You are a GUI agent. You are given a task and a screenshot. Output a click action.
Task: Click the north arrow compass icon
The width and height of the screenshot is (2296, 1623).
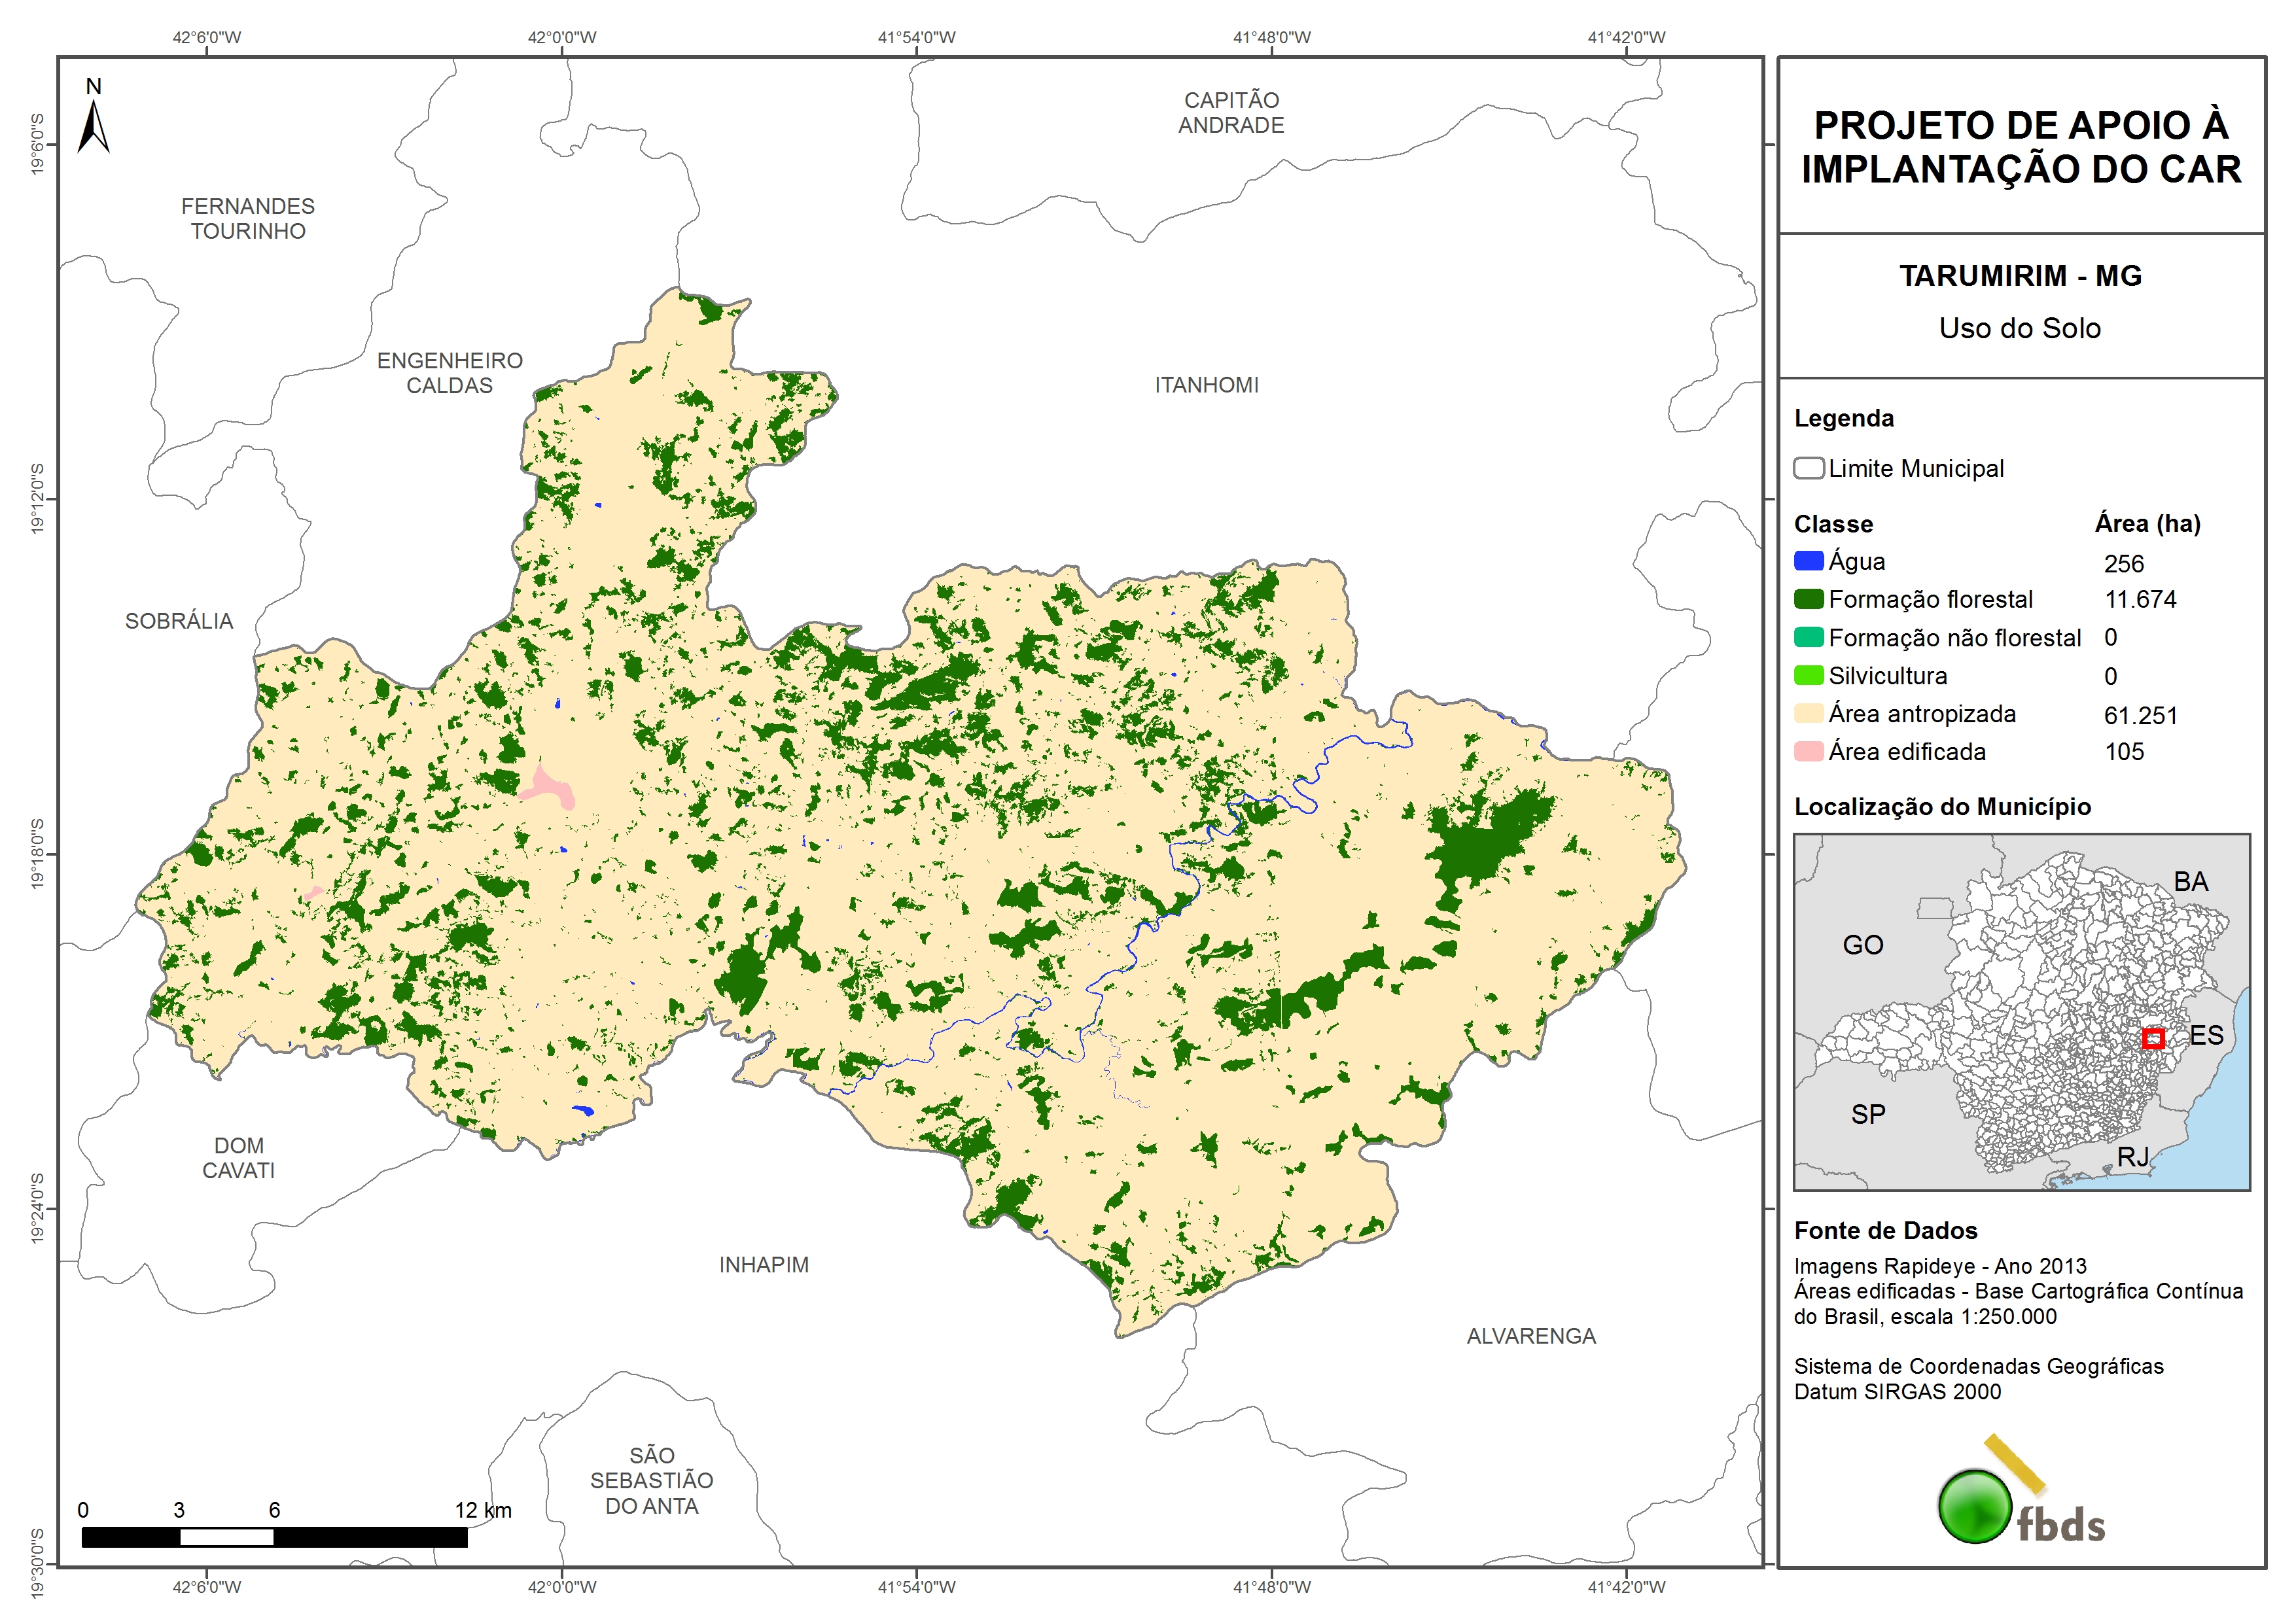tap(93, 125)
